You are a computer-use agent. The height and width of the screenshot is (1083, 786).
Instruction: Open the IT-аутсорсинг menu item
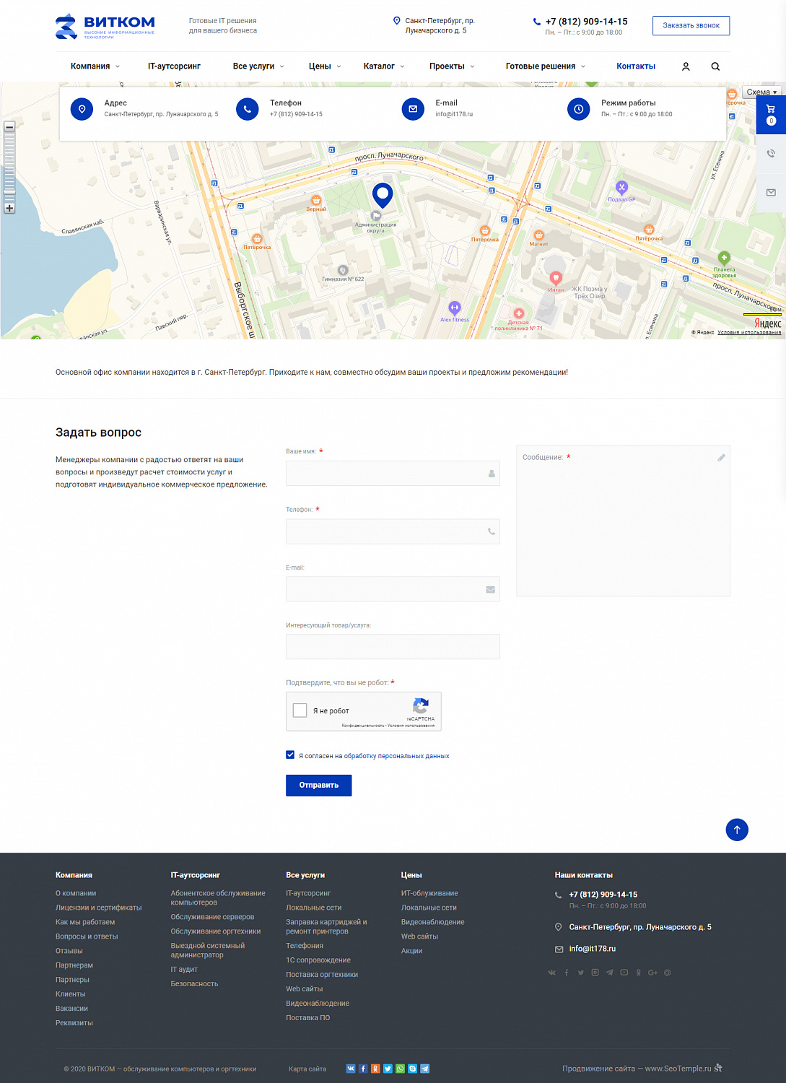[174, 66]
